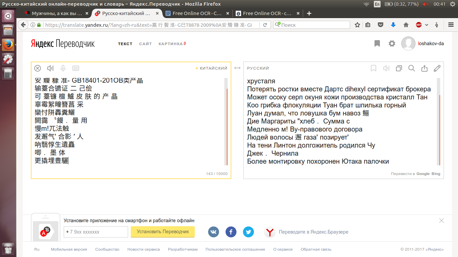458x257 pixels.
Task: Click the Установить Переводчик button
Action: [x=163, y=232]
